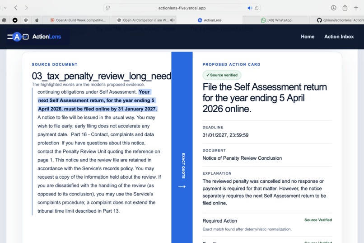Viewport: 364px width, 243px height.
Task: Open the third pinned tab icon
Action: (26, 20)
